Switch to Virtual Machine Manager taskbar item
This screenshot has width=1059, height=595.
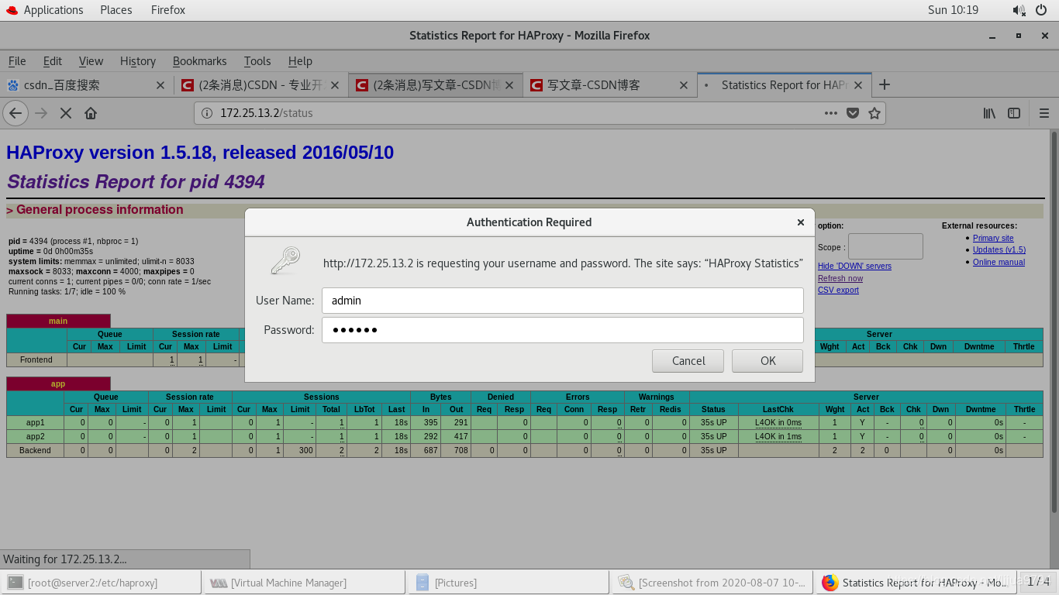[x=304, y=583]
